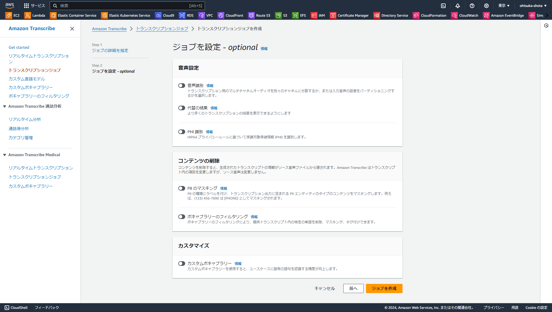The image size is (552, 312).
Task: Open the IAM service shortcut
Action: click(318, 15)
